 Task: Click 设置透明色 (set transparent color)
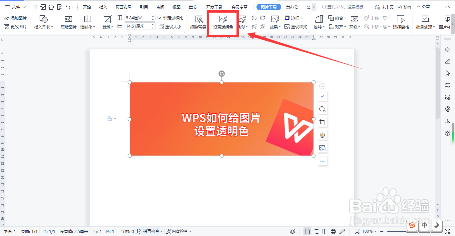click(223, 23)
